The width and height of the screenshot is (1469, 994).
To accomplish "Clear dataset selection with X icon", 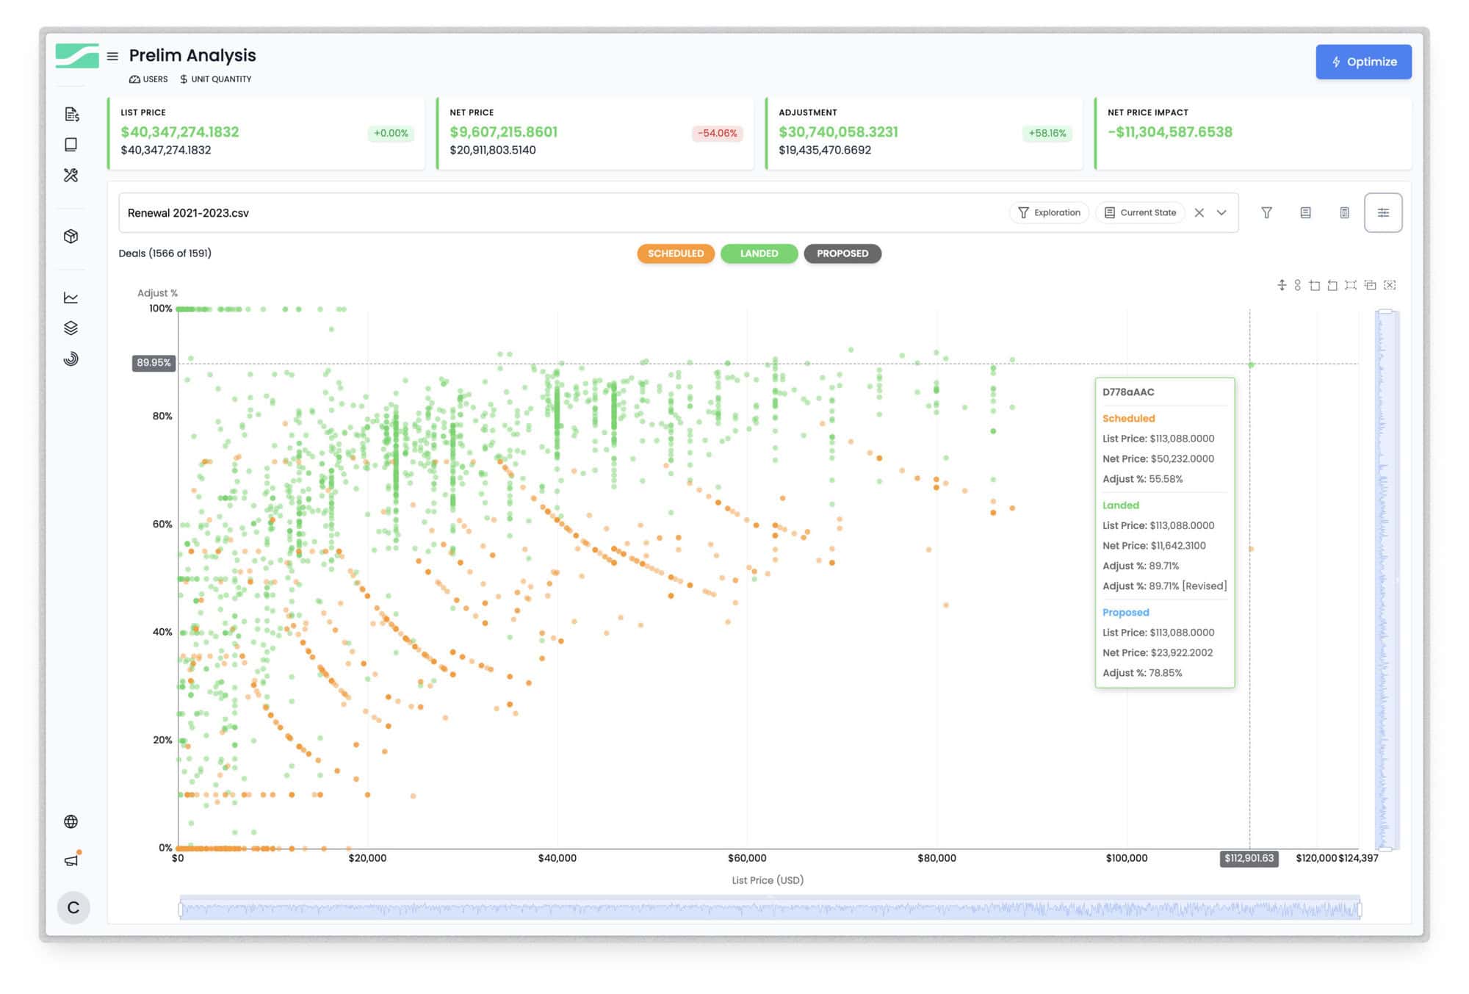I will point(1199,212).
